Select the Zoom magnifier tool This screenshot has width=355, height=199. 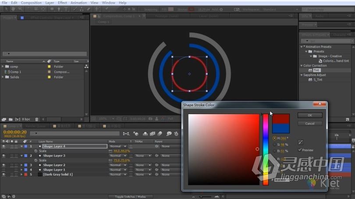tap(20, 9)
